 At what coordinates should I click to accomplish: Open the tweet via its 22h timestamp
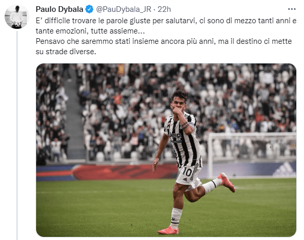[164, 9]
